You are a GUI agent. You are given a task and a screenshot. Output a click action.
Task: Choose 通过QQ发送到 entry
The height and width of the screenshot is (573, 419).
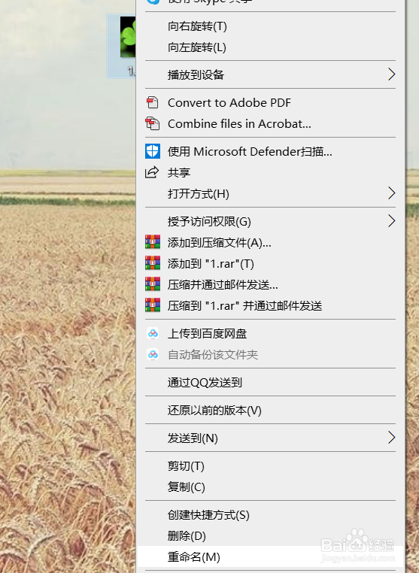[x=271, y=382]
